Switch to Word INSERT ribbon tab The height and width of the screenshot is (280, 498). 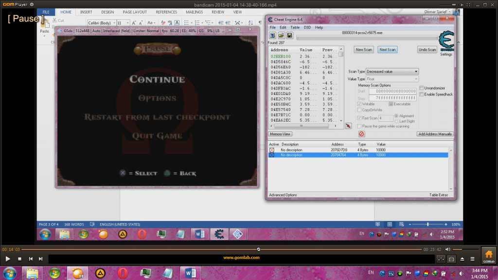[x=86, y=12]
